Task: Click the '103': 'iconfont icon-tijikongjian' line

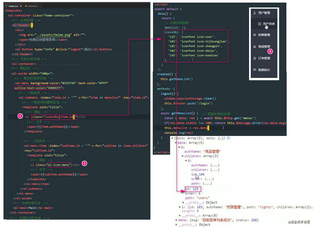Action: 198,41
